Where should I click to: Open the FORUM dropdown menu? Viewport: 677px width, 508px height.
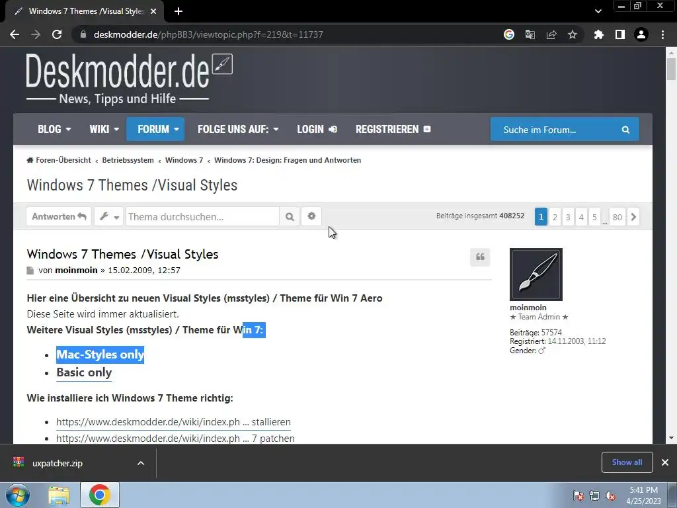click(x=155, y=129)
